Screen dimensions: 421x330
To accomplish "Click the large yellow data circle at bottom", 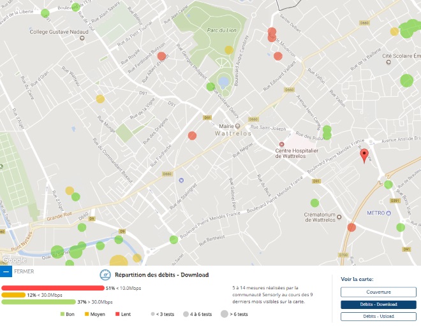I will [119, 261].
